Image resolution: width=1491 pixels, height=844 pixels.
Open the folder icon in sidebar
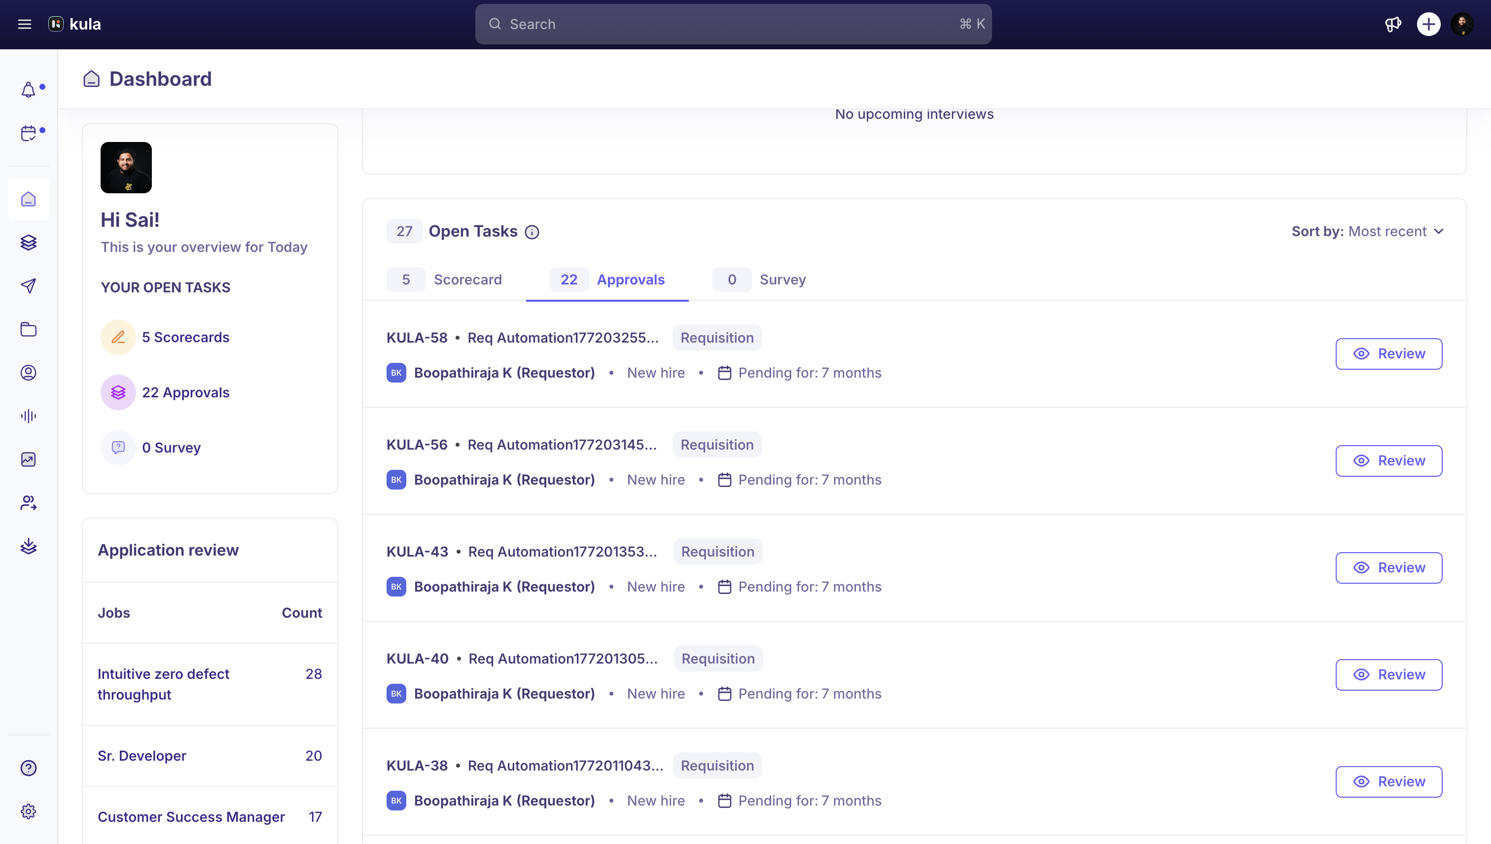point(29,329)
